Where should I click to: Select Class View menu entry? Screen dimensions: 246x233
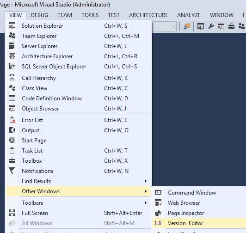(79, 88)
